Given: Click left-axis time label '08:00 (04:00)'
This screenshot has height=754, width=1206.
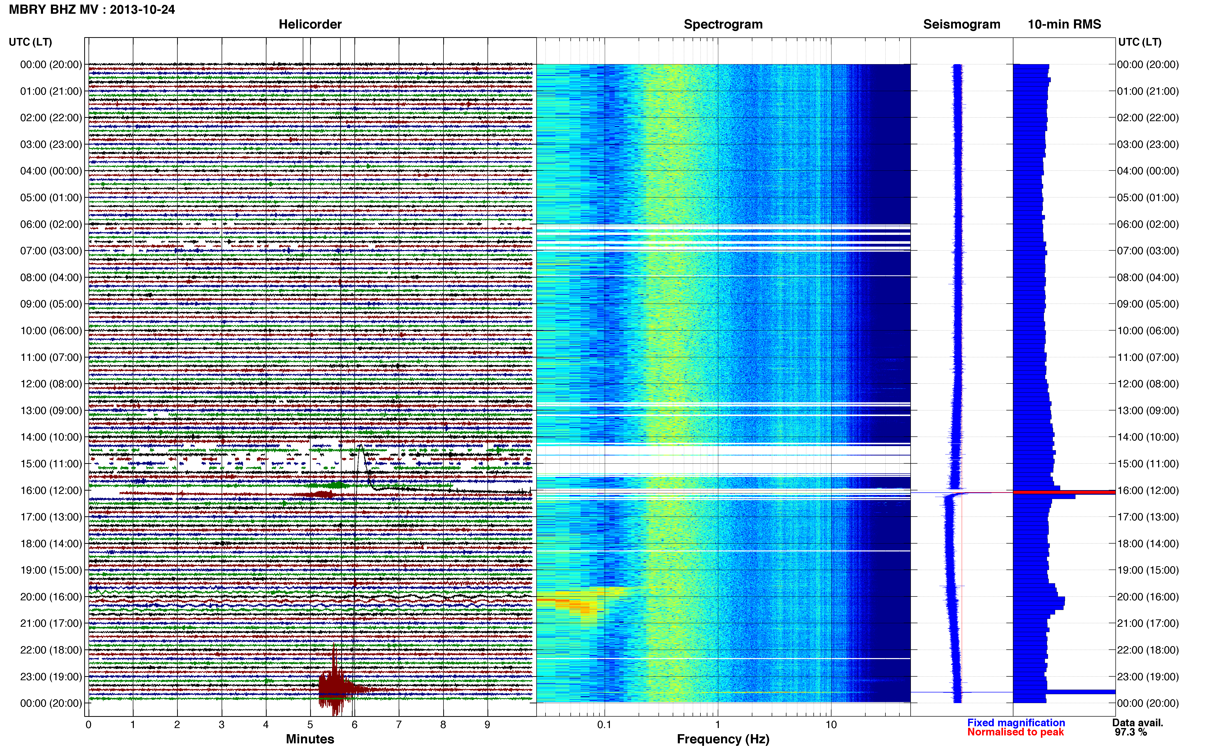Looking at the screenshot, I should pos(51,278).
